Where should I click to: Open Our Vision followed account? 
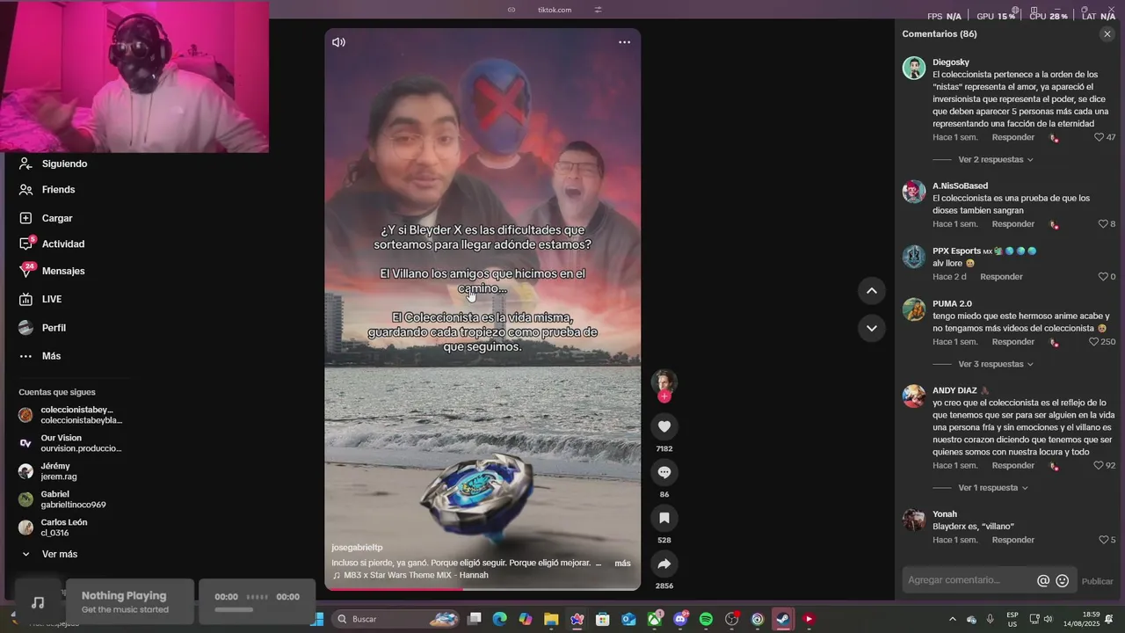[x=72, y=443]
